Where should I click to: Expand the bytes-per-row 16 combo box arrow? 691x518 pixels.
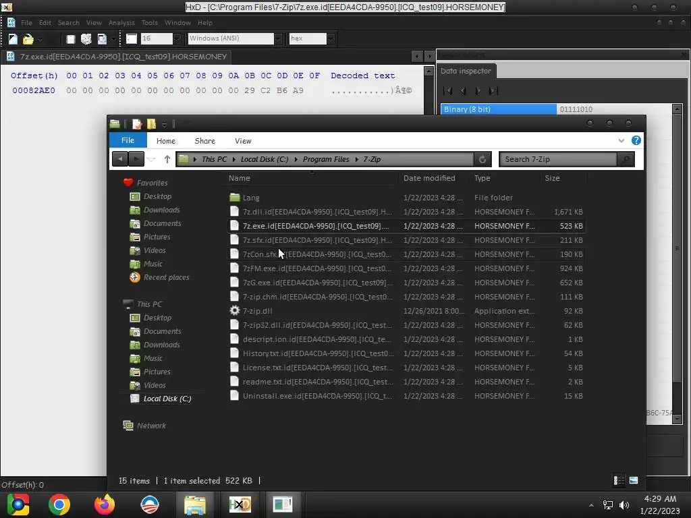(x=177, y=38)
